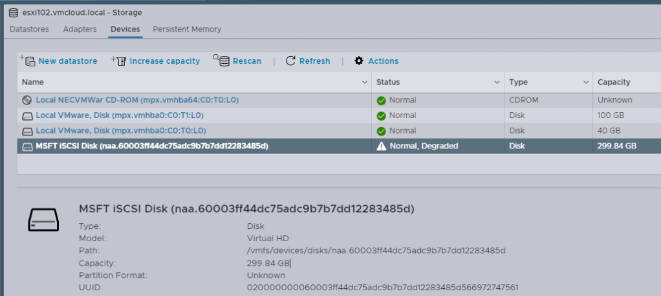The height and width of the screenshot is (296, 661).
Task: Open the Name column dropdown arrow
Action: pos(364,83)
